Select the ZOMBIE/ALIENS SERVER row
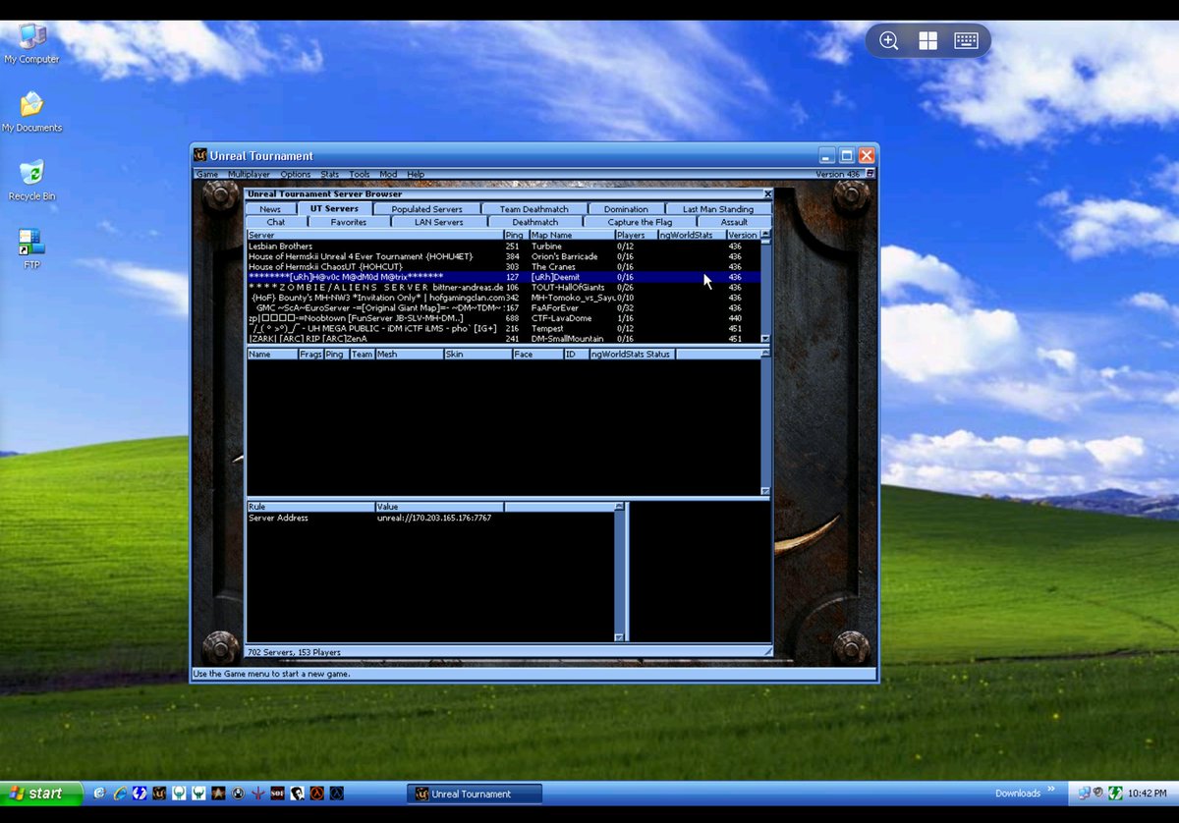 coord(503,288)
